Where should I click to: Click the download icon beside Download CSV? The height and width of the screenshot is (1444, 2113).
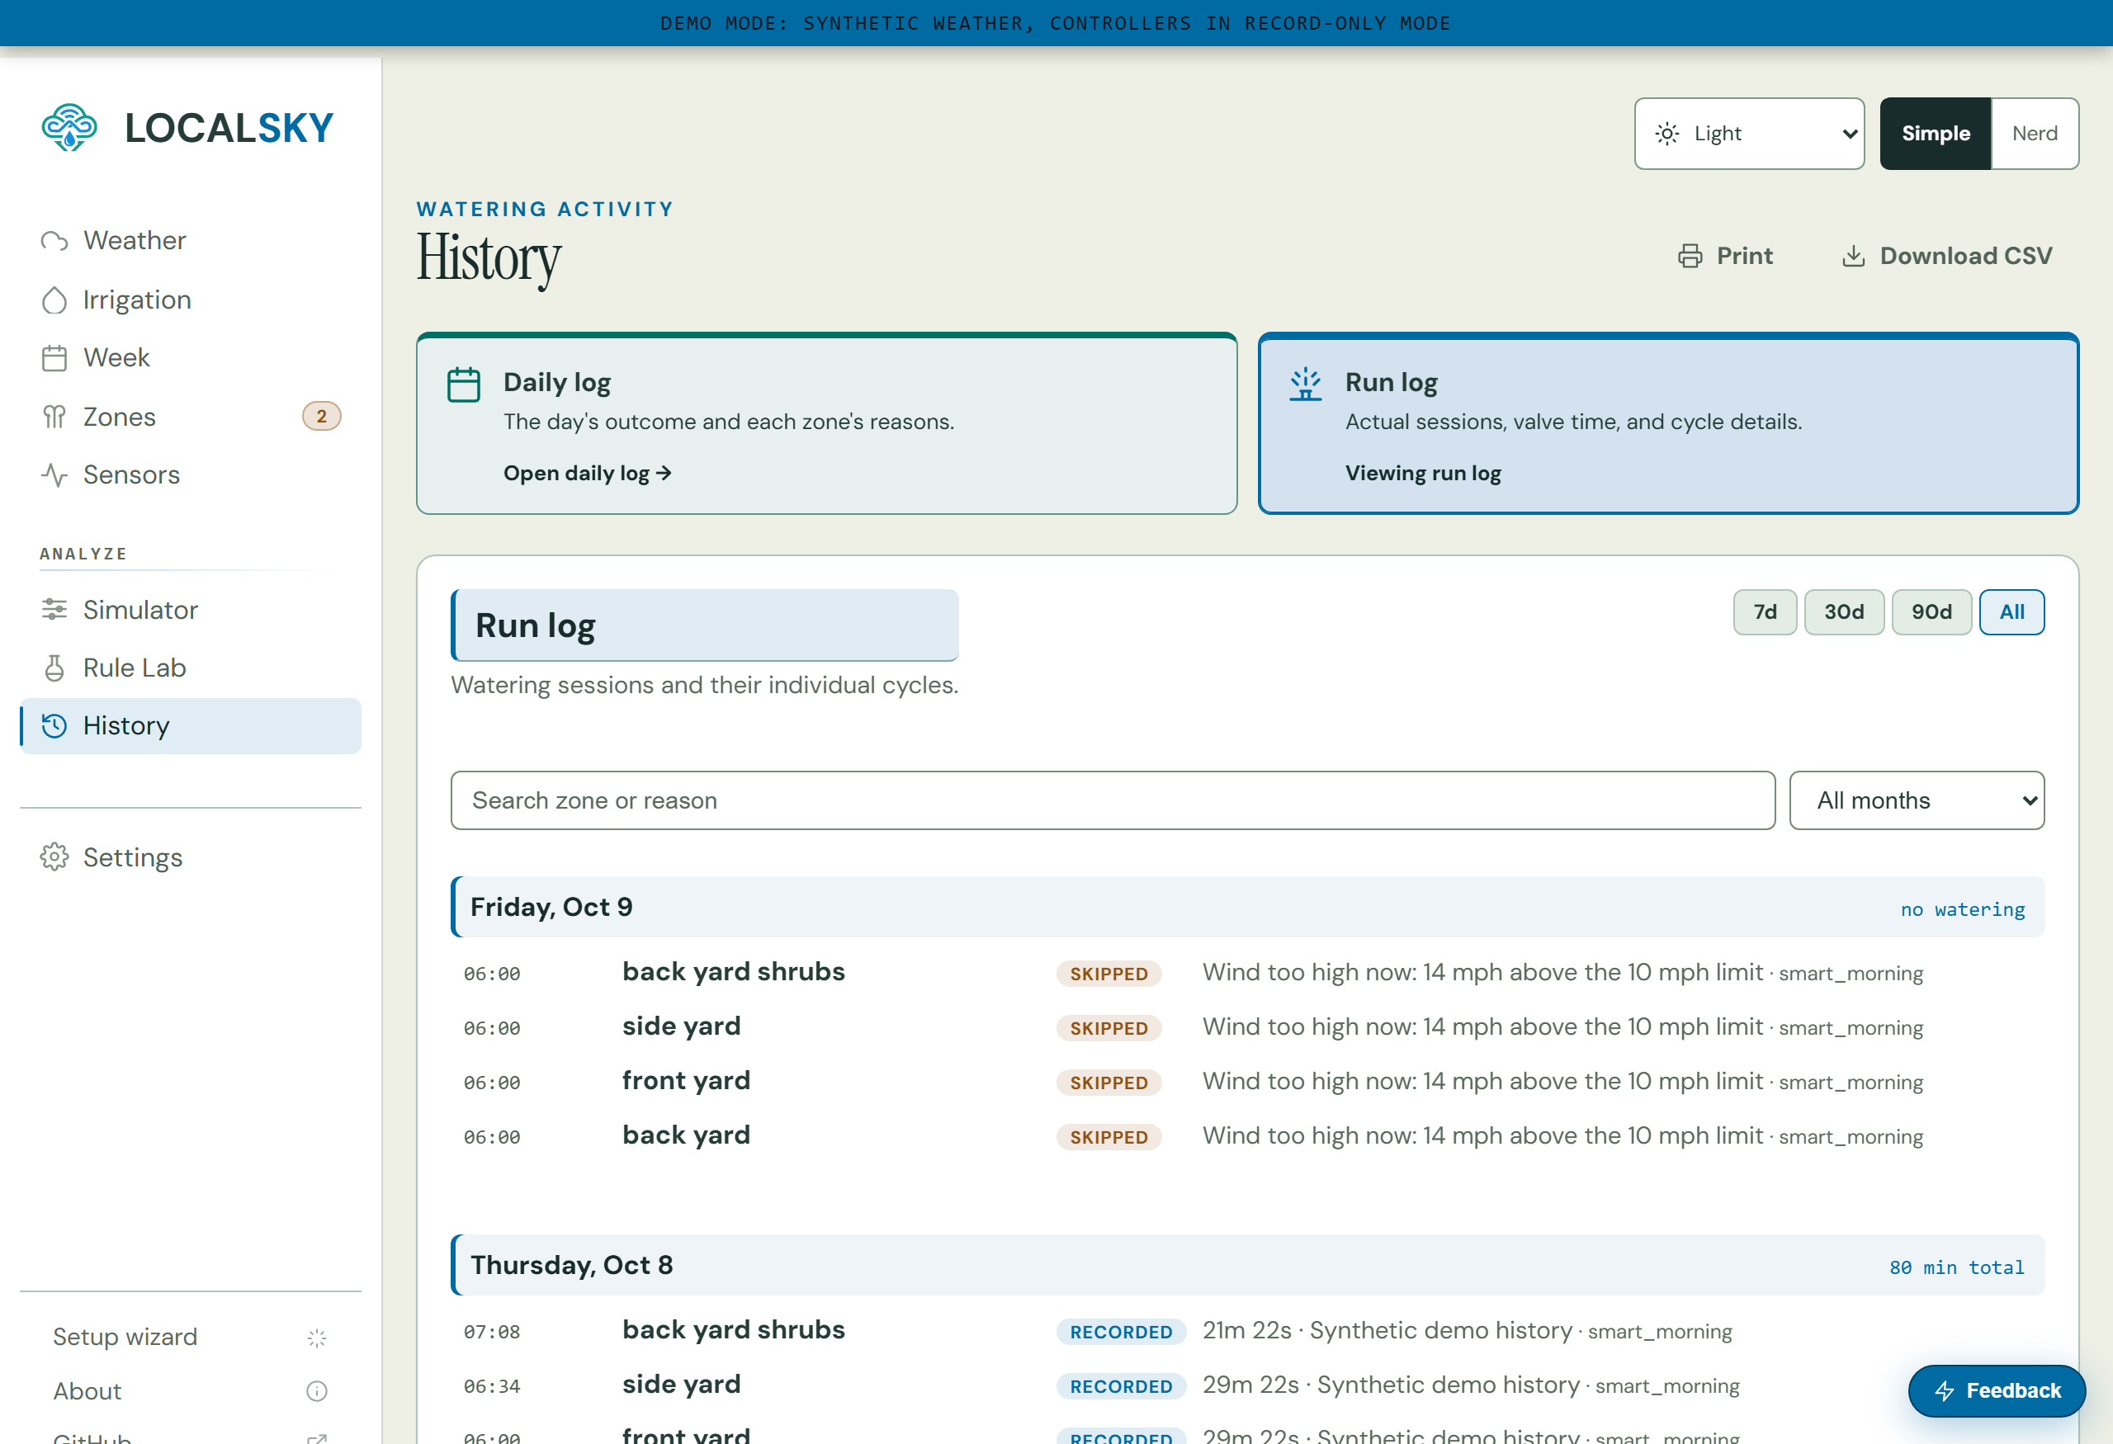(1853, 257)
